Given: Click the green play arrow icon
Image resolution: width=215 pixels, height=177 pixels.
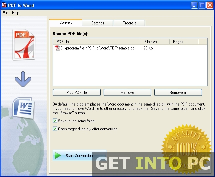Looking at the screenshot, I should click(x=58, y=156).
